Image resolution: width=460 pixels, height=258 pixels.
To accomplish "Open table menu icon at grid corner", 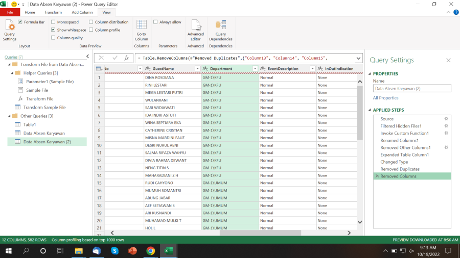I will [99, 69].
